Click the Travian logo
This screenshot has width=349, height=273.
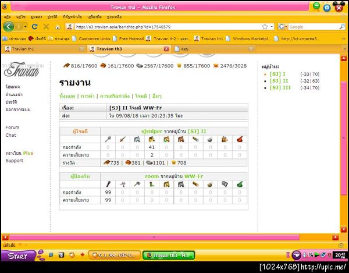point(22,69)
